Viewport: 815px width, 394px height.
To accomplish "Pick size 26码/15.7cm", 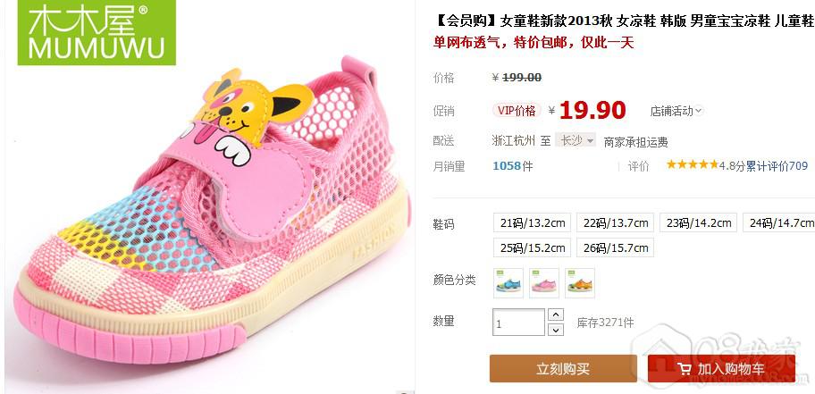I will pyautogui.click(x=616, y=248).
